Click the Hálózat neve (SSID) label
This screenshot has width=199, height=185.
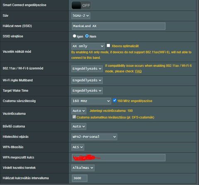coord(17,26)
